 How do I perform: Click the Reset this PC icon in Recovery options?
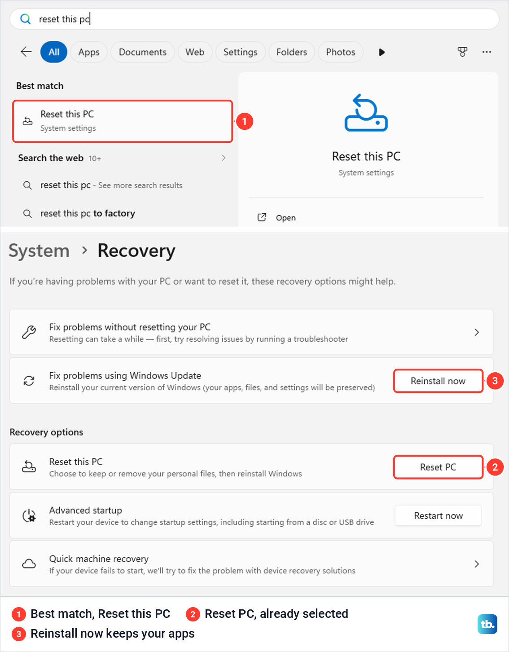tap(29, 467)
